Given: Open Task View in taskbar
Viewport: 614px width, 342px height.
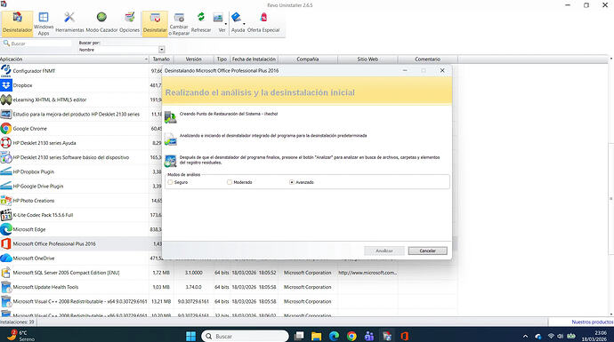Looking at the screenshot, I should 299,336.
